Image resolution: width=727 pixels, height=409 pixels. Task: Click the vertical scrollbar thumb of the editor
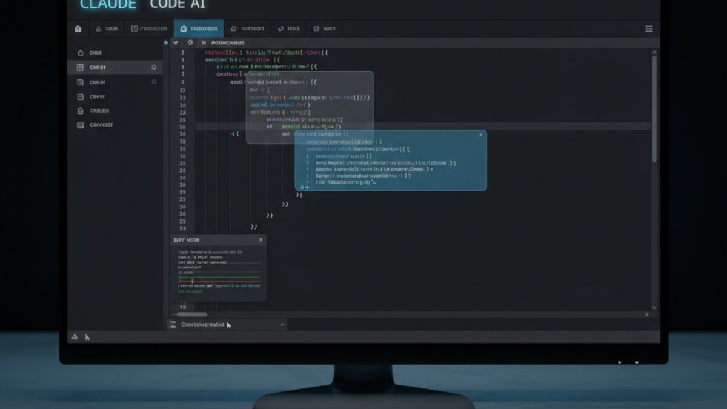[654, 110]
